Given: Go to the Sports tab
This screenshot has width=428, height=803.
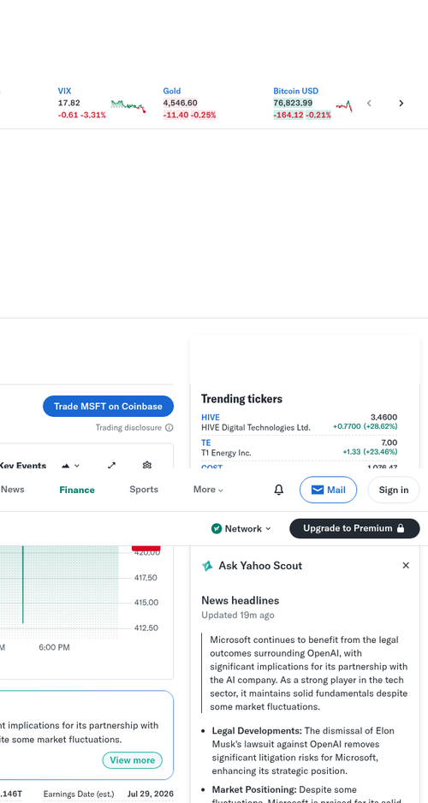Looking at the screenshot, I should 143,490.
